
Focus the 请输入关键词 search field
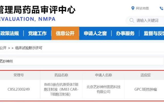tap(145, 20)
